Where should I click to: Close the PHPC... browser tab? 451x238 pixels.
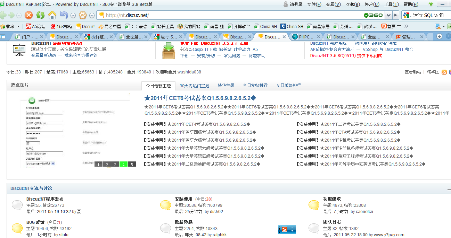tap(319, 37)
